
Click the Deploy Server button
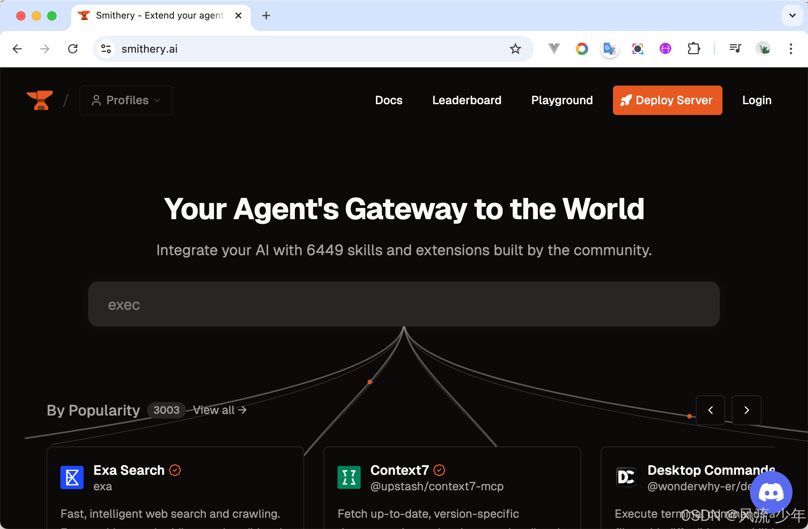point(667,100)
